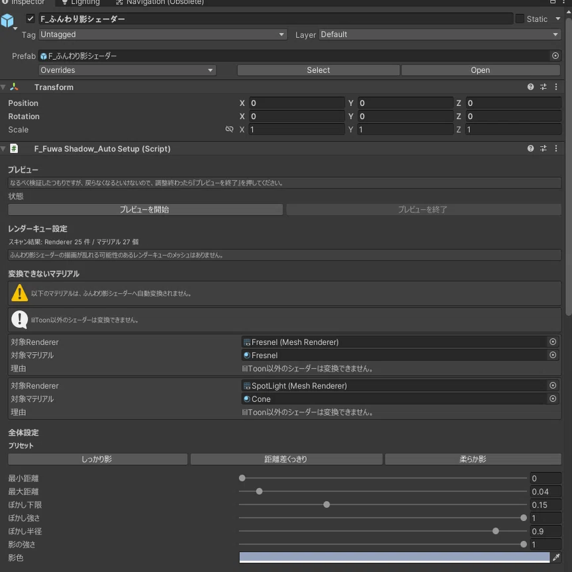Open Transform component preset settings icon
572x572 pixels.
(543, 87)
